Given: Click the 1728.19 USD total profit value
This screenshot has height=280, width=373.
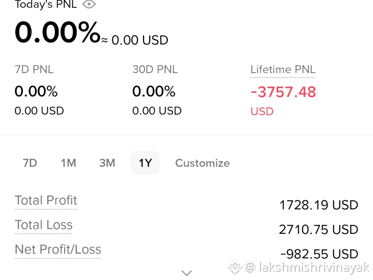Looking at the screenshot, I should click(319, 205).
